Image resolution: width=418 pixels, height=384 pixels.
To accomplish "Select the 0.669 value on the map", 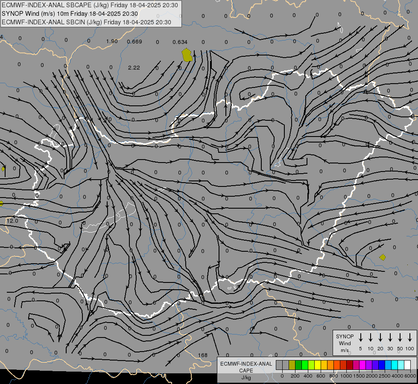I will [134, 41].
